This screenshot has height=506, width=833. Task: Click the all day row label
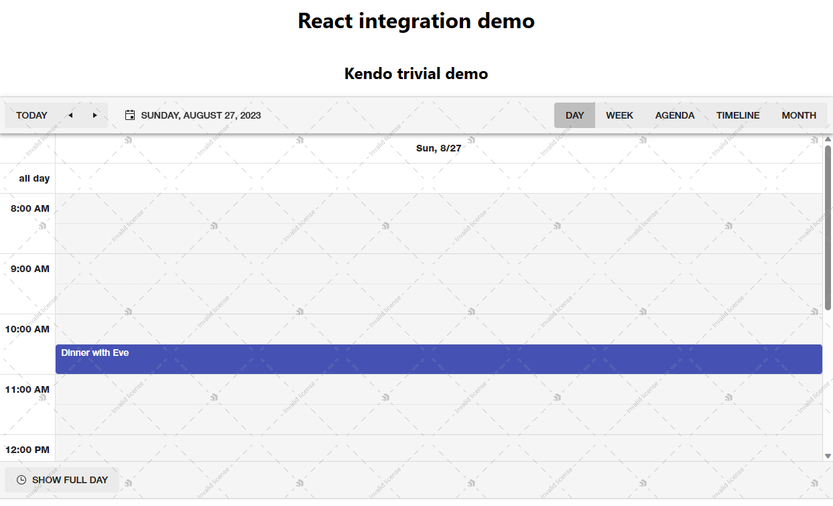(x=34, y=178)
